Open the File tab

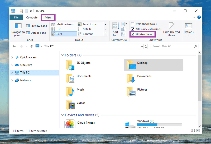pos(16,17)
